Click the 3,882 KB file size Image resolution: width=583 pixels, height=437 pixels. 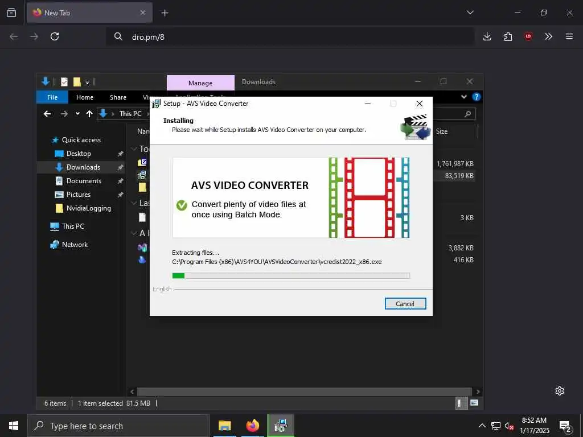coord(461,248)
